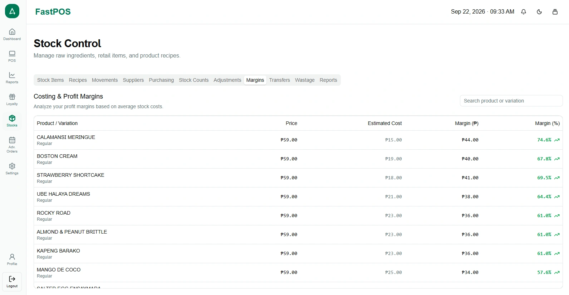Go to Reports in the sidebar
Viewport: 569px width, 295px height.
(12, 77)
